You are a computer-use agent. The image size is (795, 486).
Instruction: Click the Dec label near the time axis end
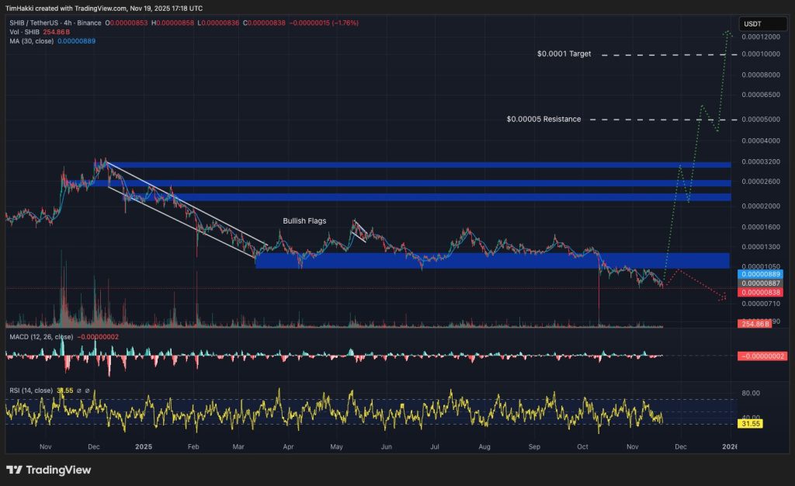(681, 447)
